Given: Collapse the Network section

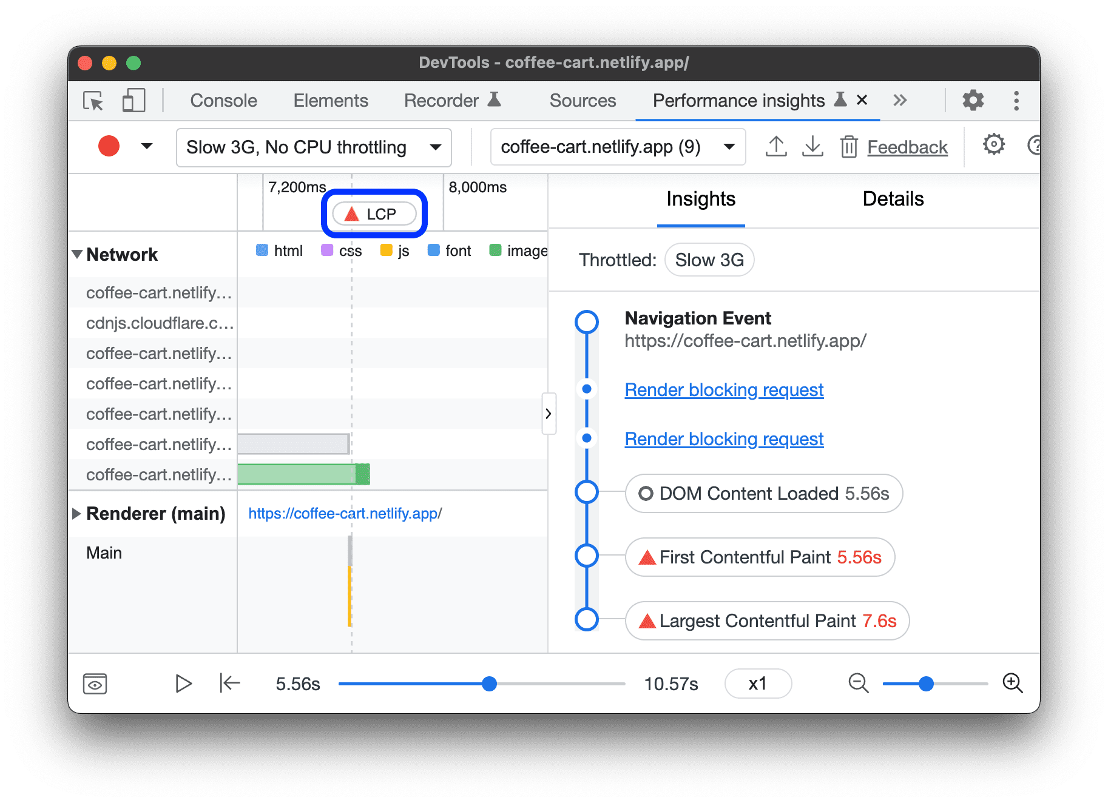Looking at the screenshot, I should click(77, 254).
